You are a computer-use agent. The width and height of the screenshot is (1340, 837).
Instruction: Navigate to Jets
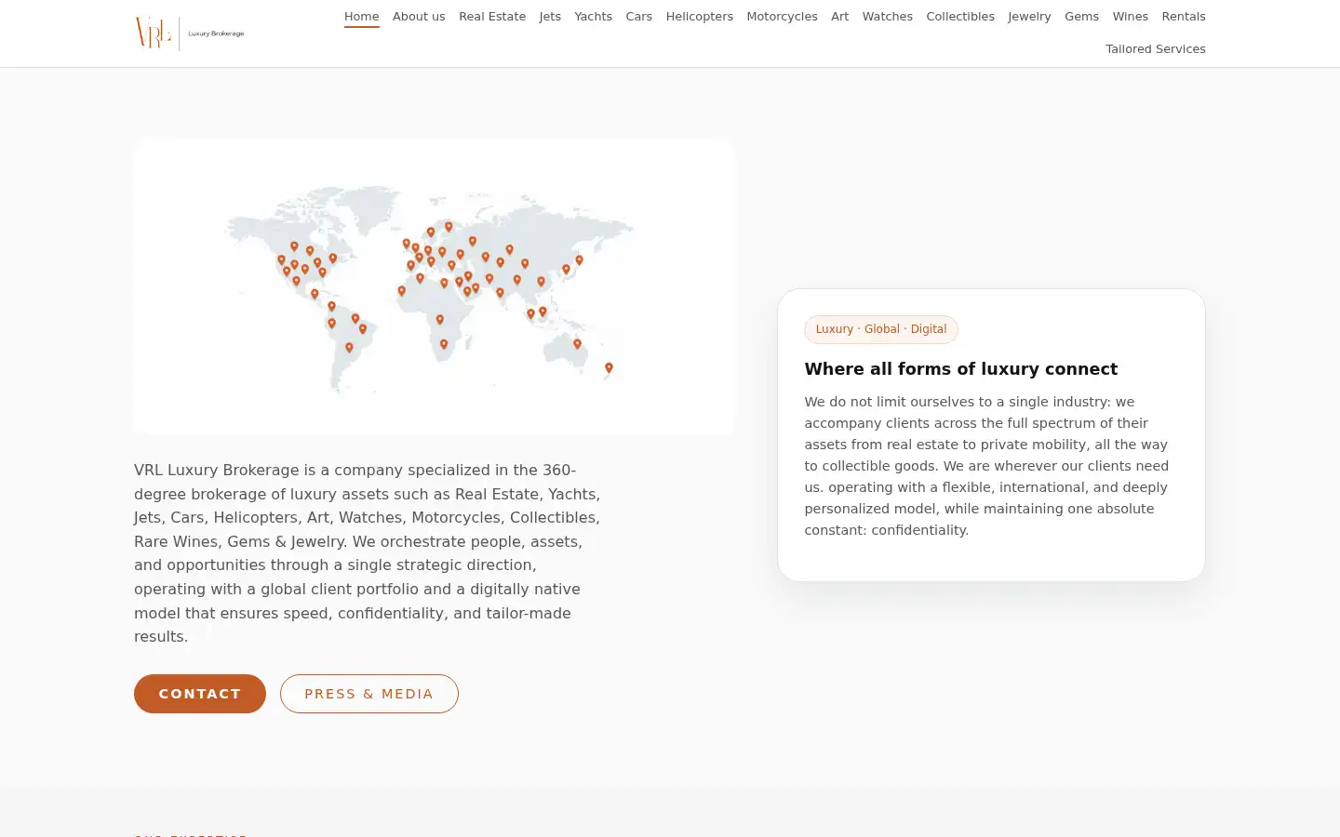pyautogui.click(x=550, y=17)
